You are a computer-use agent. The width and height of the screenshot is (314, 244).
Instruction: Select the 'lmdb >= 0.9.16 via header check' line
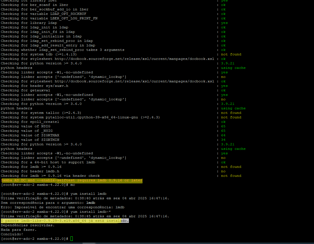(50, 176)
